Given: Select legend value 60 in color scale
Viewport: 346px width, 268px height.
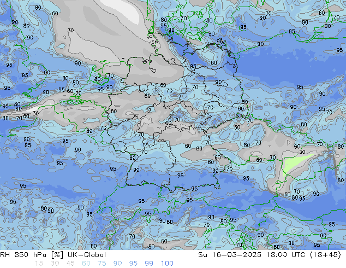Looking at the screenshot, I should coord(86,264).
